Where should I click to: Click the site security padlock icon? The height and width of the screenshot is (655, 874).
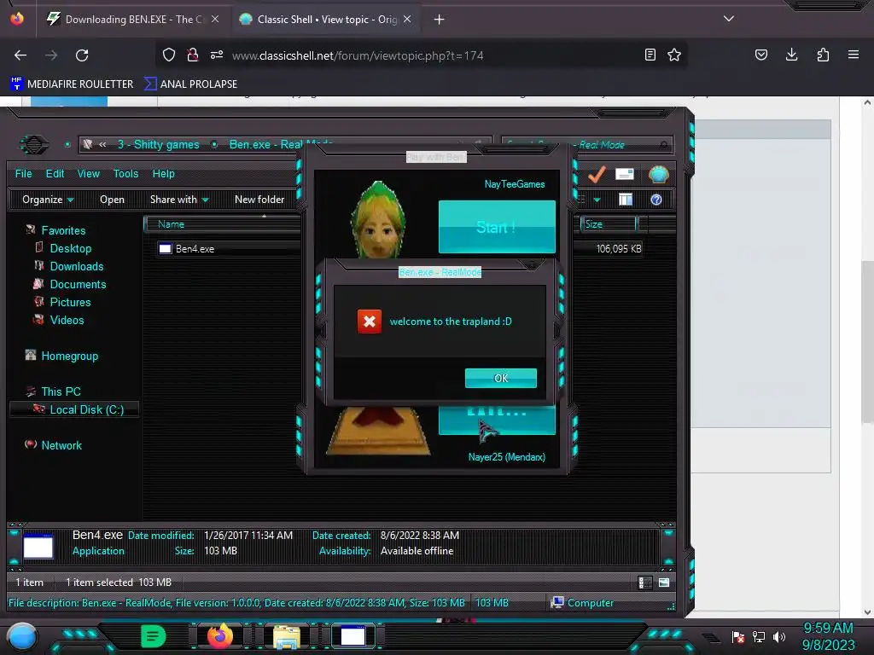193,55
